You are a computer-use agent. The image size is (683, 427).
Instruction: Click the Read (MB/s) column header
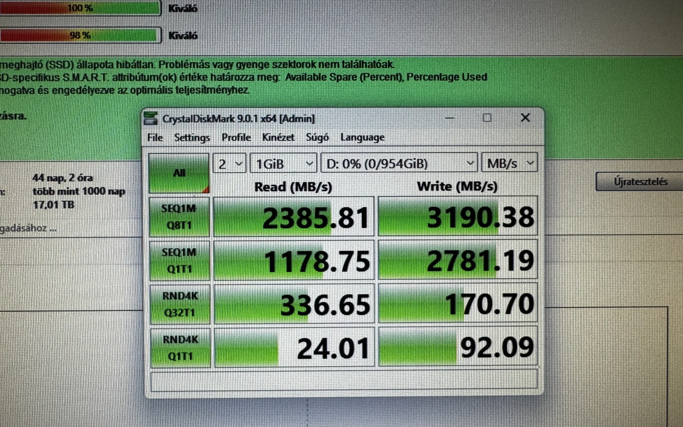coord(293,187)
